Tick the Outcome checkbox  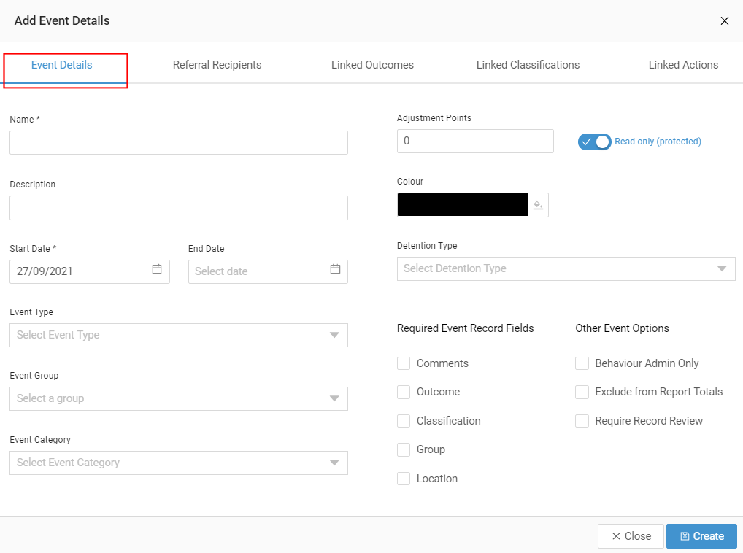click(x=403, y=392)
